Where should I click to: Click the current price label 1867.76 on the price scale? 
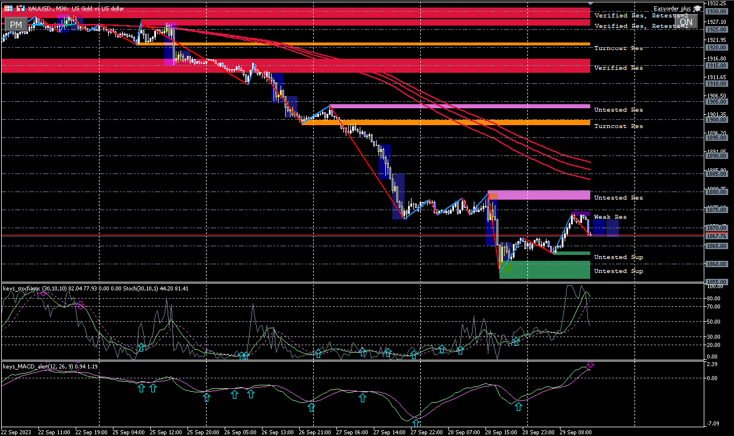716,236
